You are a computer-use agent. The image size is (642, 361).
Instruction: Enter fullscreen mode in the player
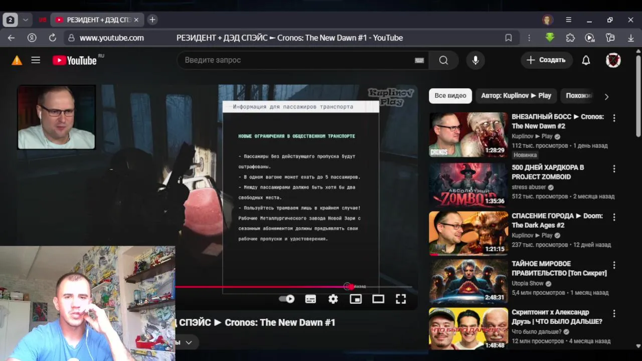pyautogui.click(x=401, y=299)
